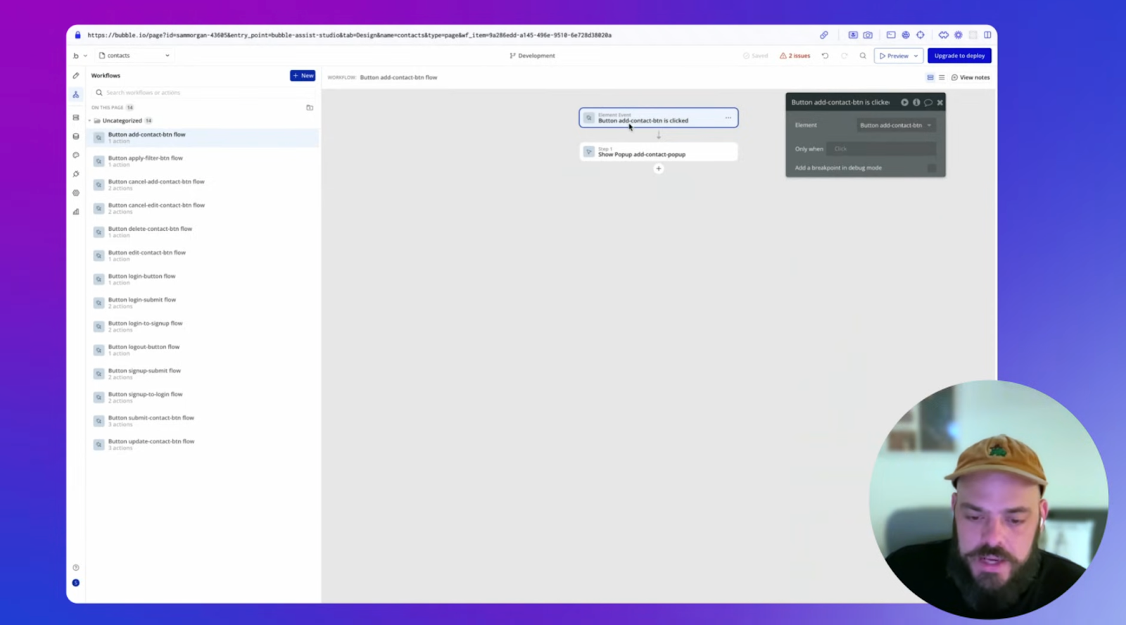Click the undo arrow in top bar
1126x625 pixels.
tap(825, 56)
